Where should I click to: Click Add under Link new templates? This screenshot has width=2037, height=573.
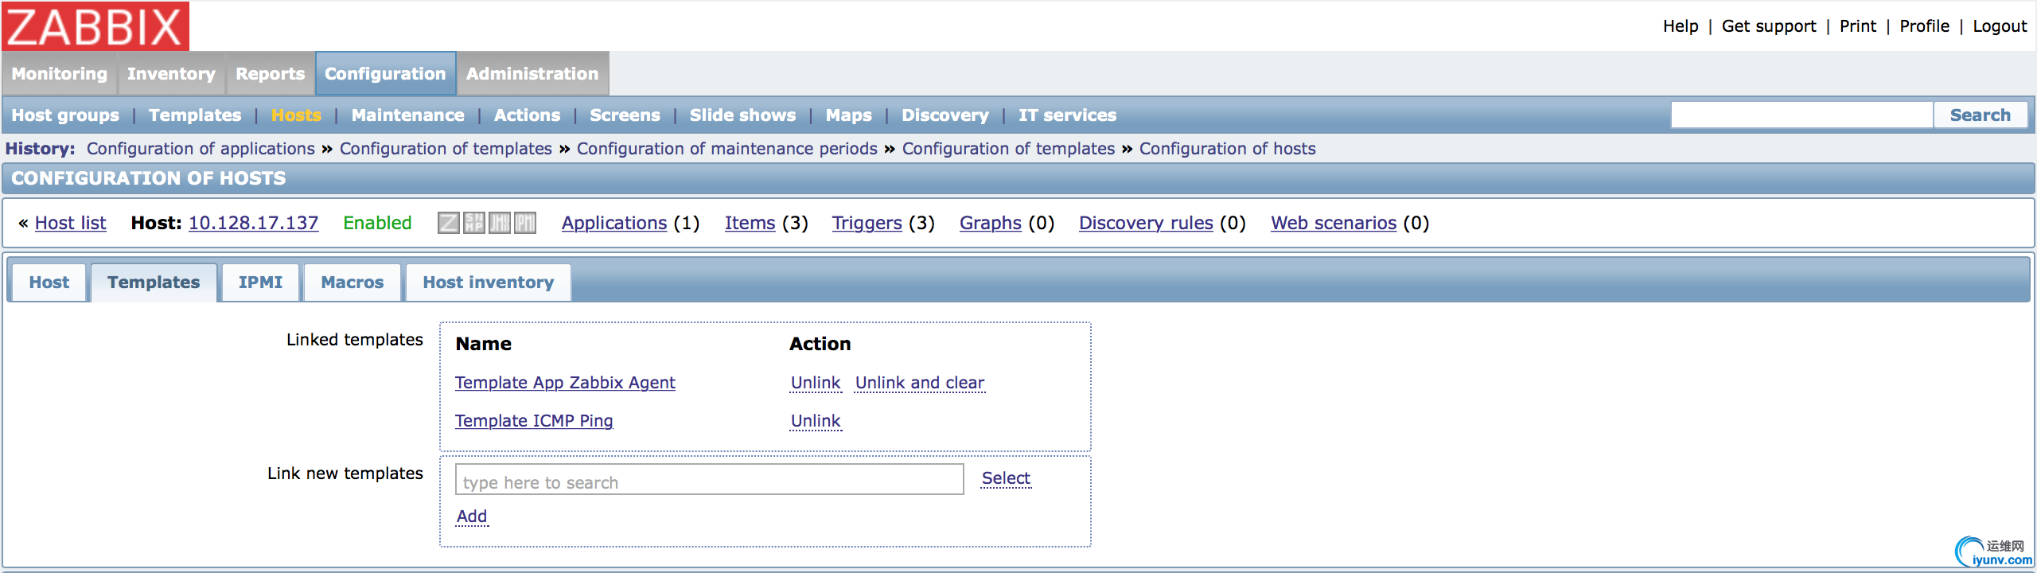tap(472, 516)
